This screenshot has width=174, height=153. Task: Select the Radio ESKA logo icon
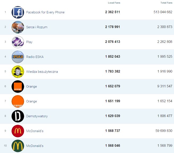[x=18, y=57]
